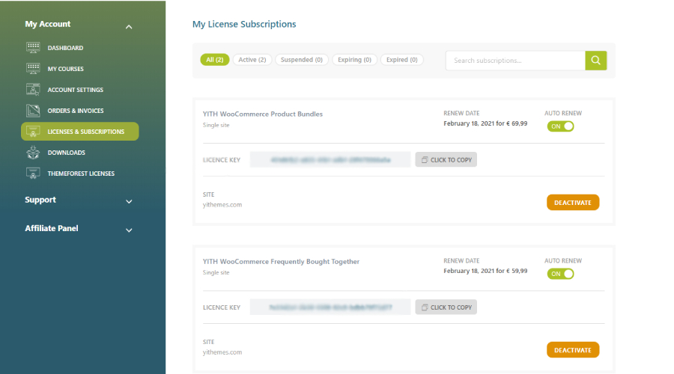Screen dimensions: 674x374
Task: Filter by Suspended (0) subscriptions
Action: [x=302, y=60]
